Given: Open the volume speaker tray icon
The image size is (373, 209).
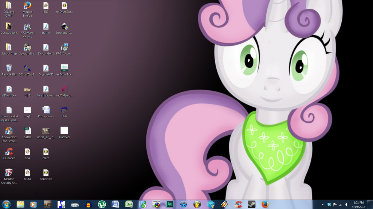Looking at the screenshot, I should point(347,205).
